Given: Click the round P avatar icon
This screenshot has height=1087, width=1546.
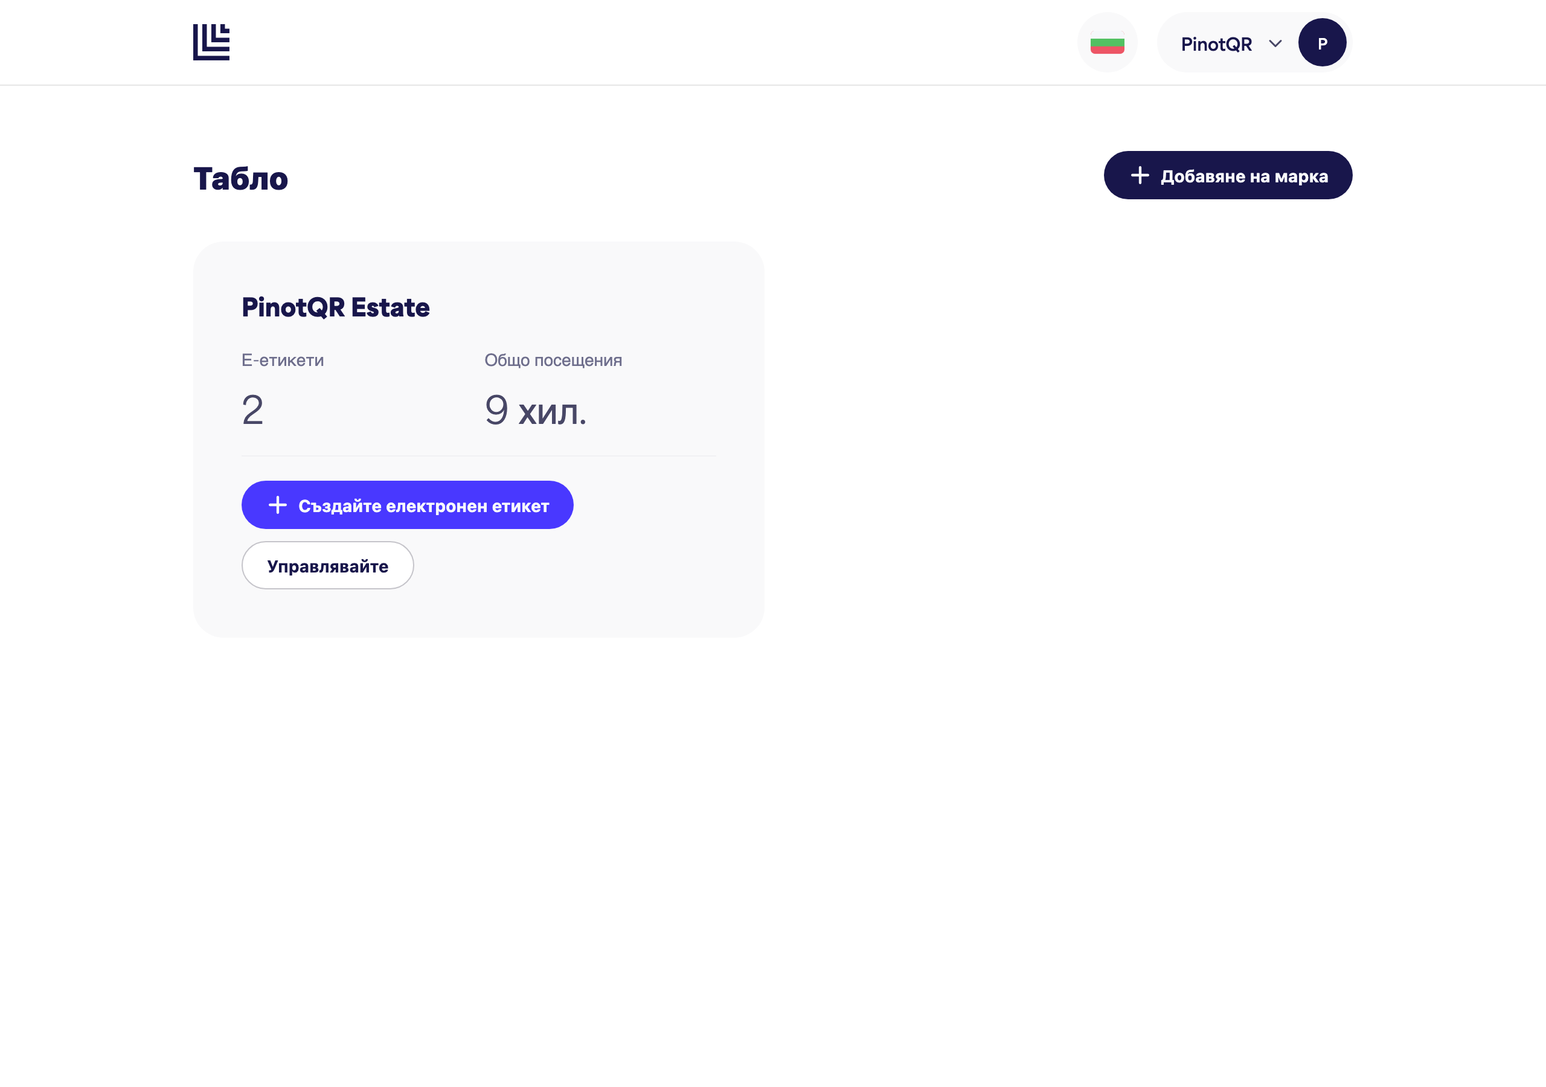Looking at the screenshot, I should (1322, 42).
